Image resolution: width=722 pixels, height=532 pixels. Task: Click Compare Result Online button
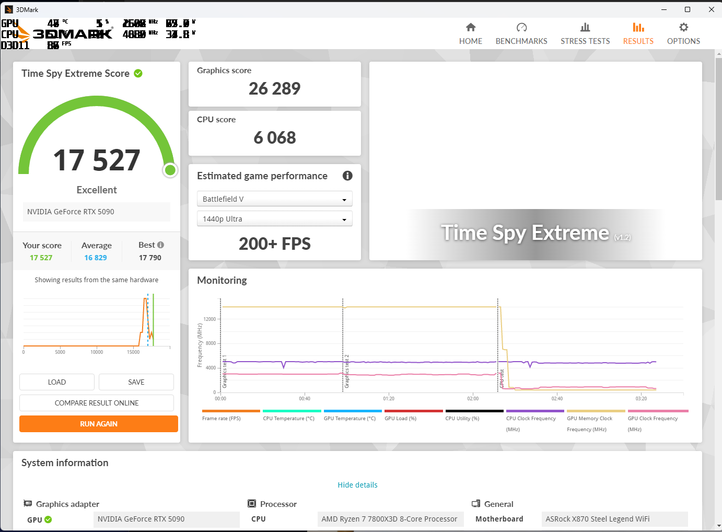click(x=97, y=403)
